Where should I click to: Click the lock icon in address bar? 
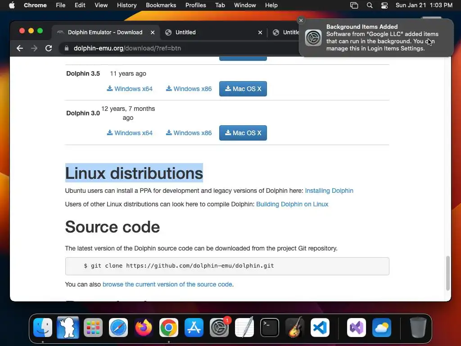click(x=67, y=48)
